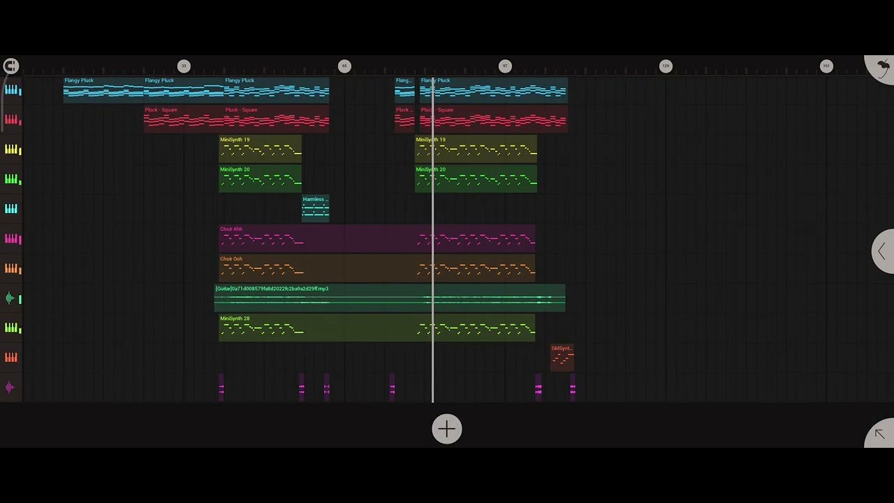Select the lime MiniSynth 28 track icon

13,328
